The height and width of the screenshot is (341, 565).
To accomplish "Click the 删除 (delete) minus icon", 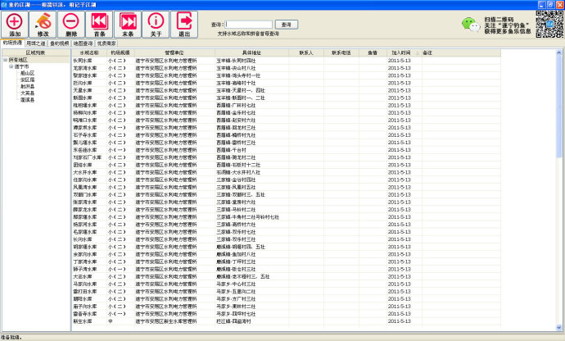I will (x=71, y=24).
